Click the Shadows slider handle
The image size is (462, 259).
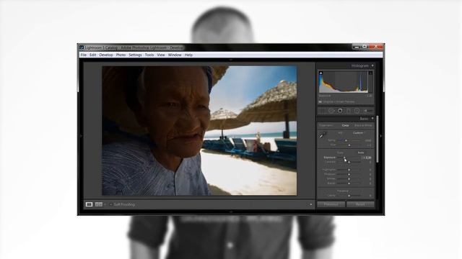[349, 174]
